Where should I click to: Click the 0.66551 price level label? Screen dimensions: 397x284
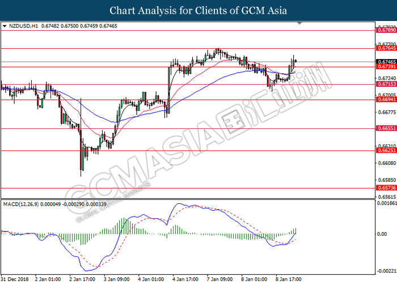386,128
